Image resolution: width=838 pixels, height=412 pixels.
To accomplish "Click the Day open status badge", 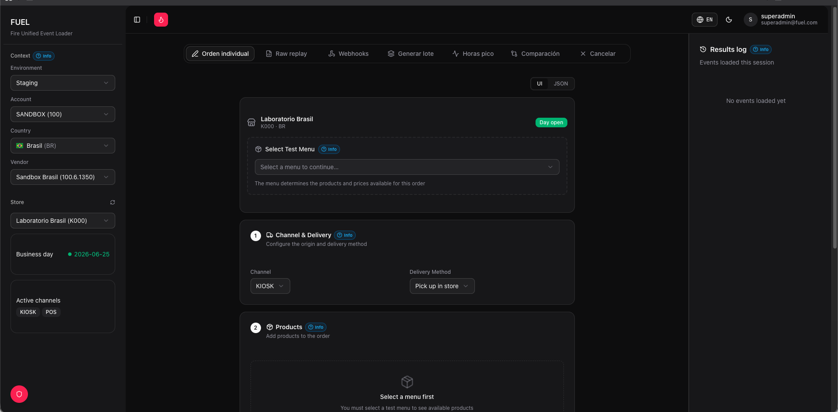I will pos(551,123).
